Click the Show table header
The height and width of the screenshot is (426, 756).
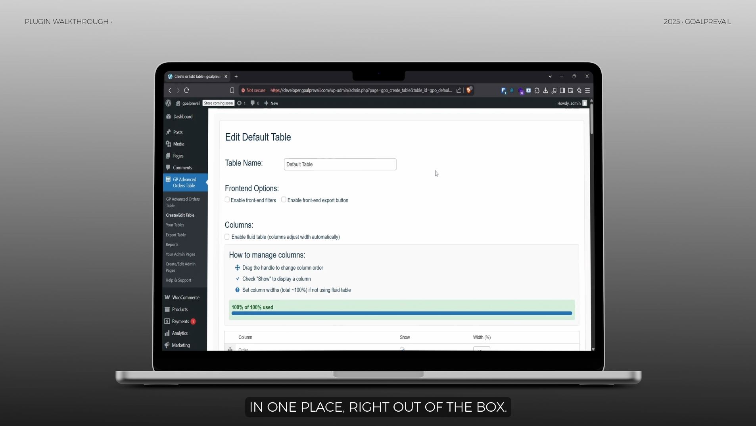pos(405,338)
